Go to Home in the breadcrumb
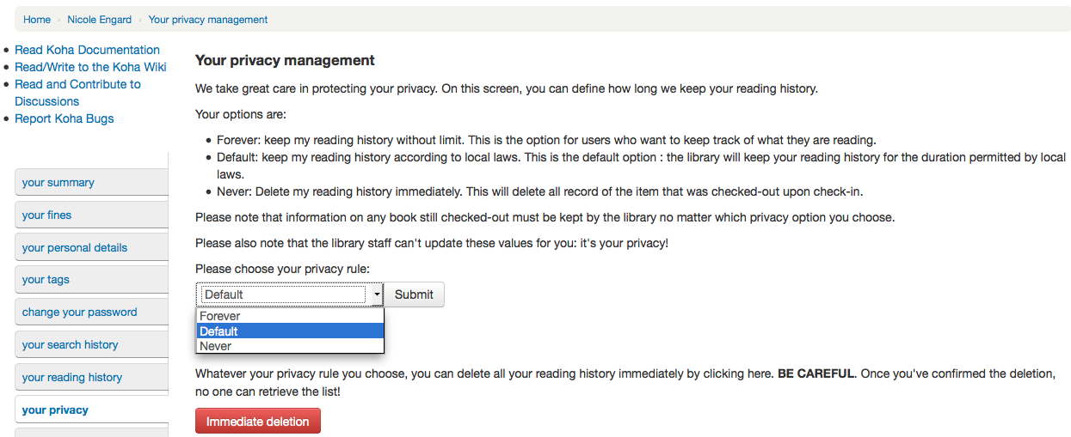The image size is (1071, 437). (37, 19)
